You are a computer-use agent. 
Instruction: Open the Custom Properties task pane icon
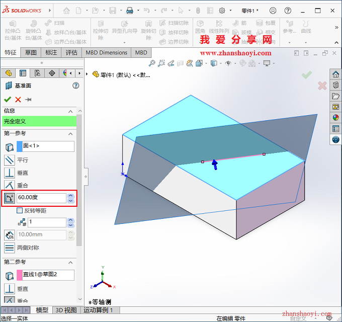335,128
